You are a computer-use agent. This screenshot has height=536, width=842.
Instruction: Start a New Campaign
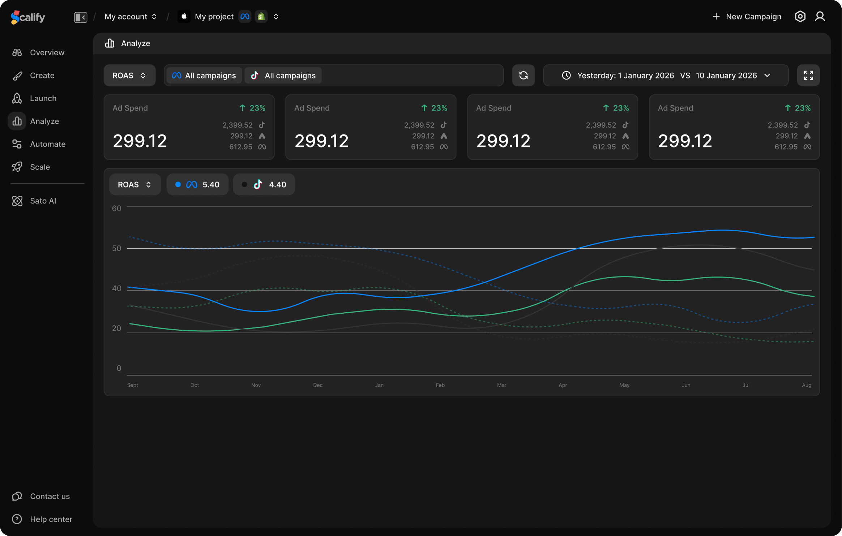(747, 16)
